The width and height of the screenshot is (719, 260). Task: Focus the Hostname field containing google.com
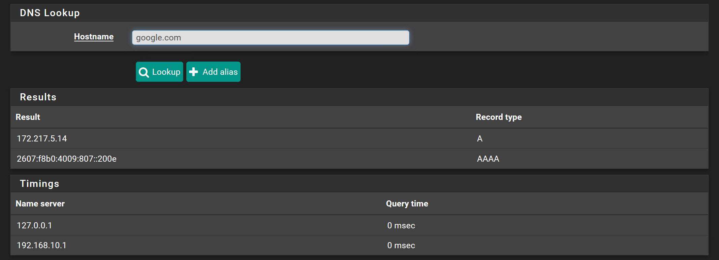coord(271,38)
